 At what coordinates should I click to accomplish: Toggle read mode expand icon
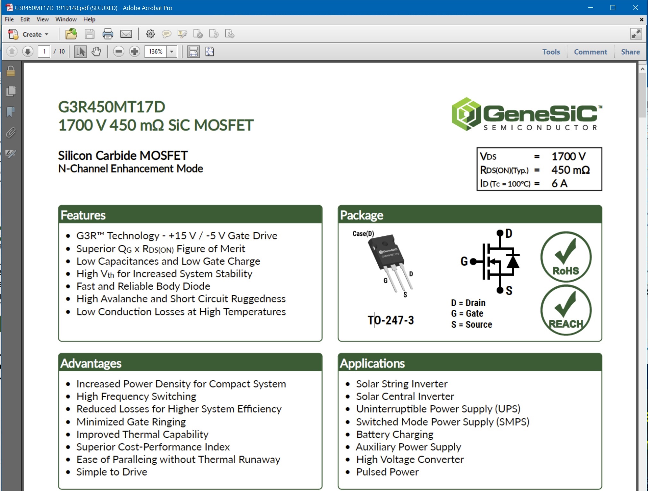tap(636, 34)
